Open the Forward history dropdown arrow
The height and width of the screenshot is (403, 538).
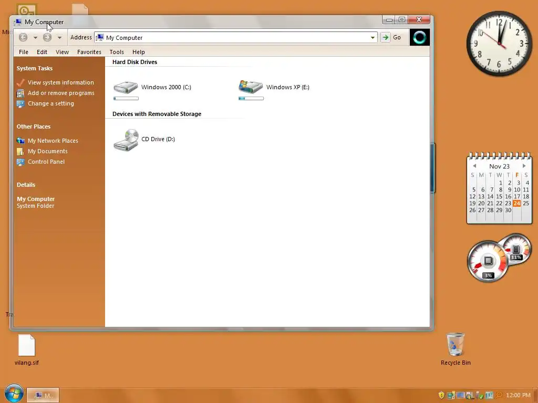tap(59, 37)
